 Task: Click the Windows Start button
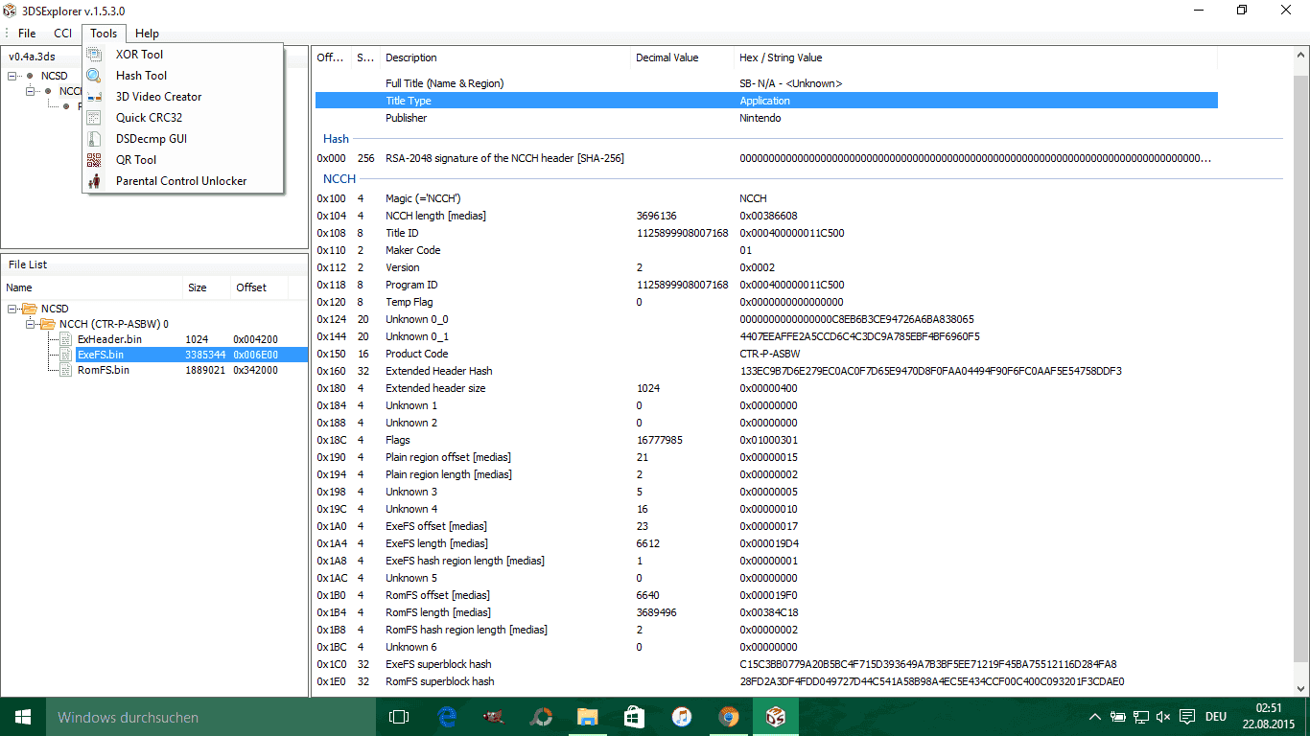23,717
